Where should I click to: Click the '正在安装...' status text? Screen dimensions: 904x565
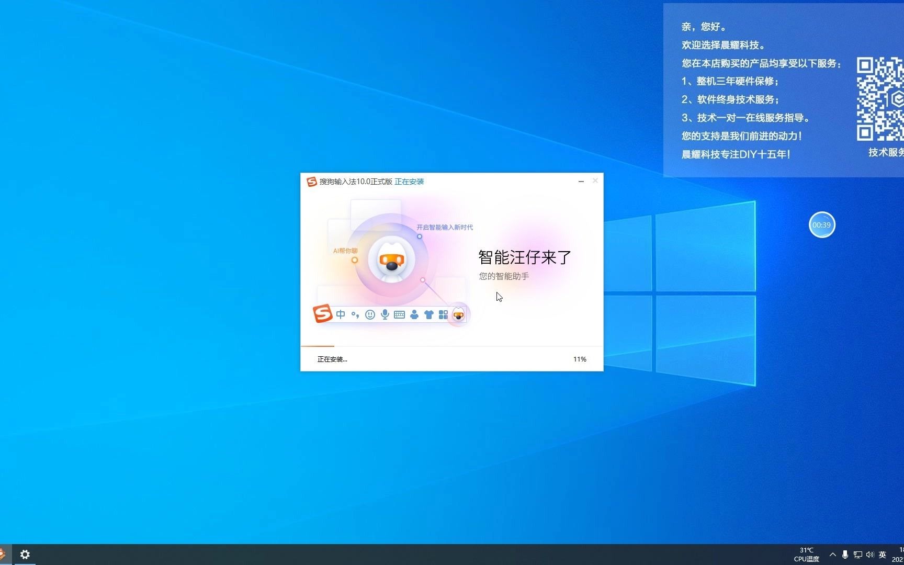(x=332, y=359)
